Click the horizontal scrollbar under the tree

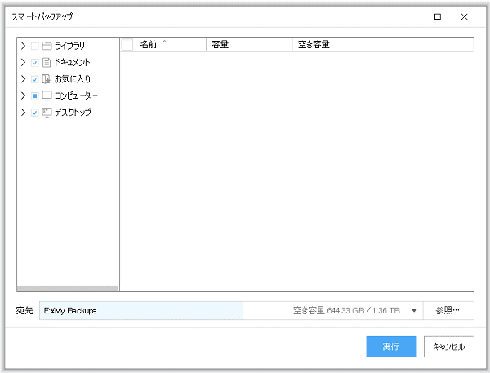pyautogui.click(x=68, y=288)
